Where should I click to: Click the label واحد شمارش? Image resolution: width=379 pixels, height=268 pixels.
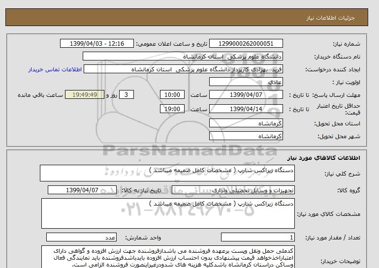143,238
